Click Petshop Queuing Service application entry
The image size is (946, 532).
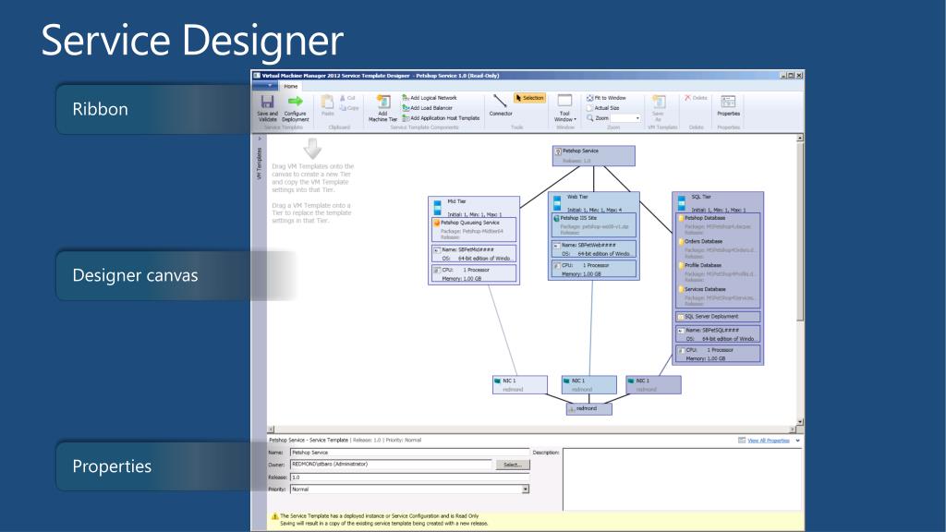pos(474,229)
